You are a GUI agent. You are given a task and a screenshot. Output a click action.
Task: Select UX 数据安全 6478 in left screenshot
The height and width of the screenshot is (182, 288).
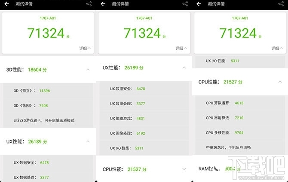(48, 162)
